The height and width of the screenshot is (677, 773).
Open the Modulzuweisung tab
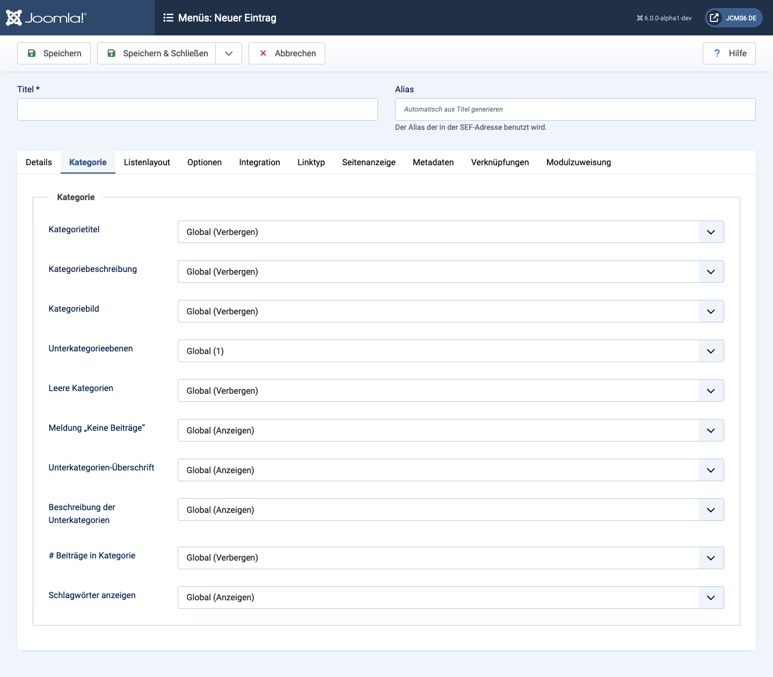(x=578, y=162)
